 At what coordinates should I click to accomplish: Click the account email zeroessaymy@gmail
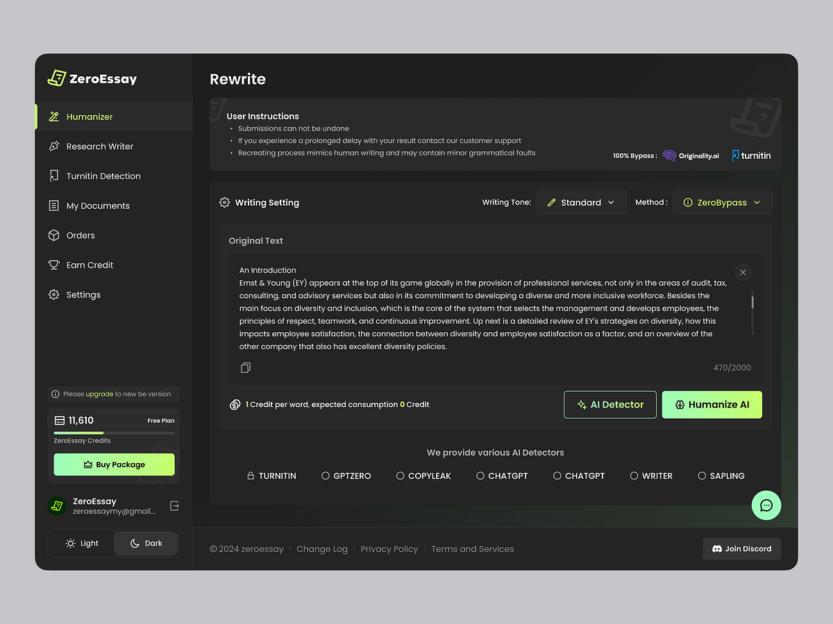(x=114, y=512)
